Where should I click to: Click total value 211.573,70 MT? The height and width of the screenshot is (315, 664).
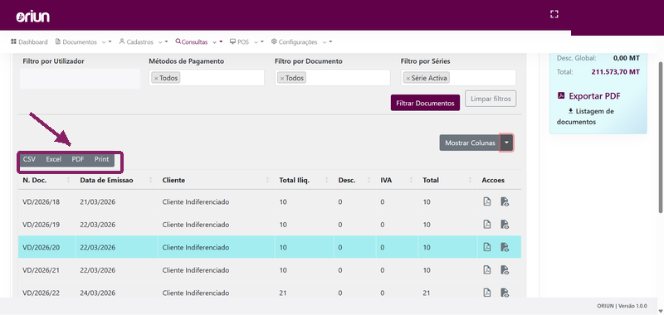point(615,72)
